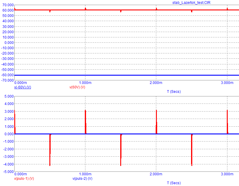
Task: Click the -70.000 Y-axis value
Action: [7, 80]
